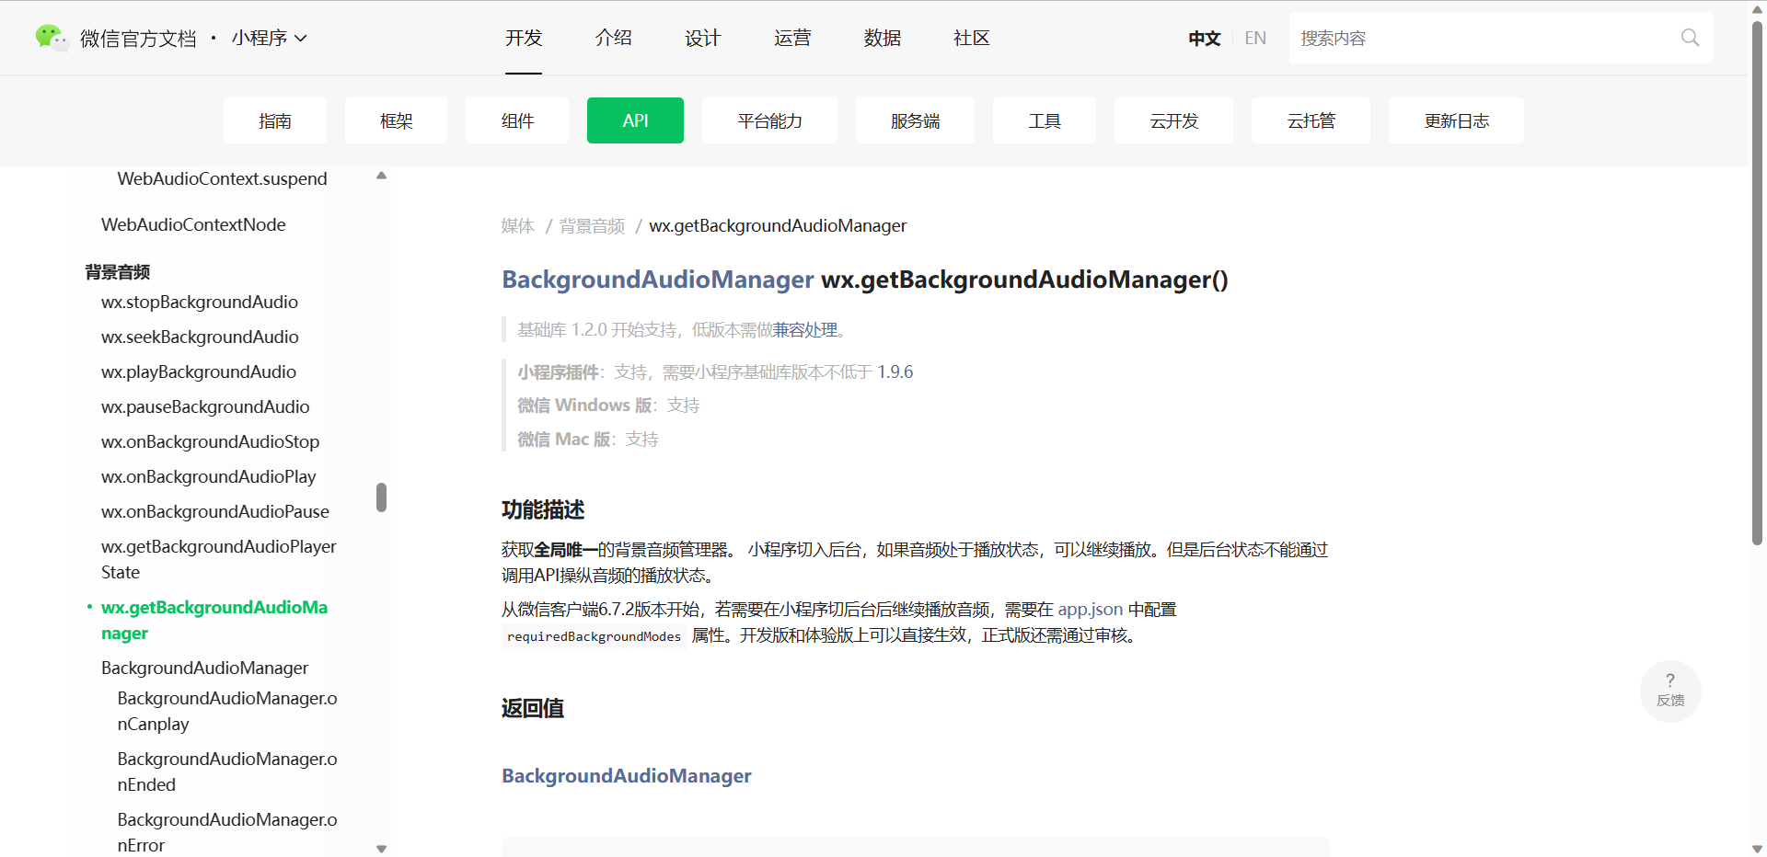Switch to 组件 tab
1767x857 pixels.
(517, 120)
